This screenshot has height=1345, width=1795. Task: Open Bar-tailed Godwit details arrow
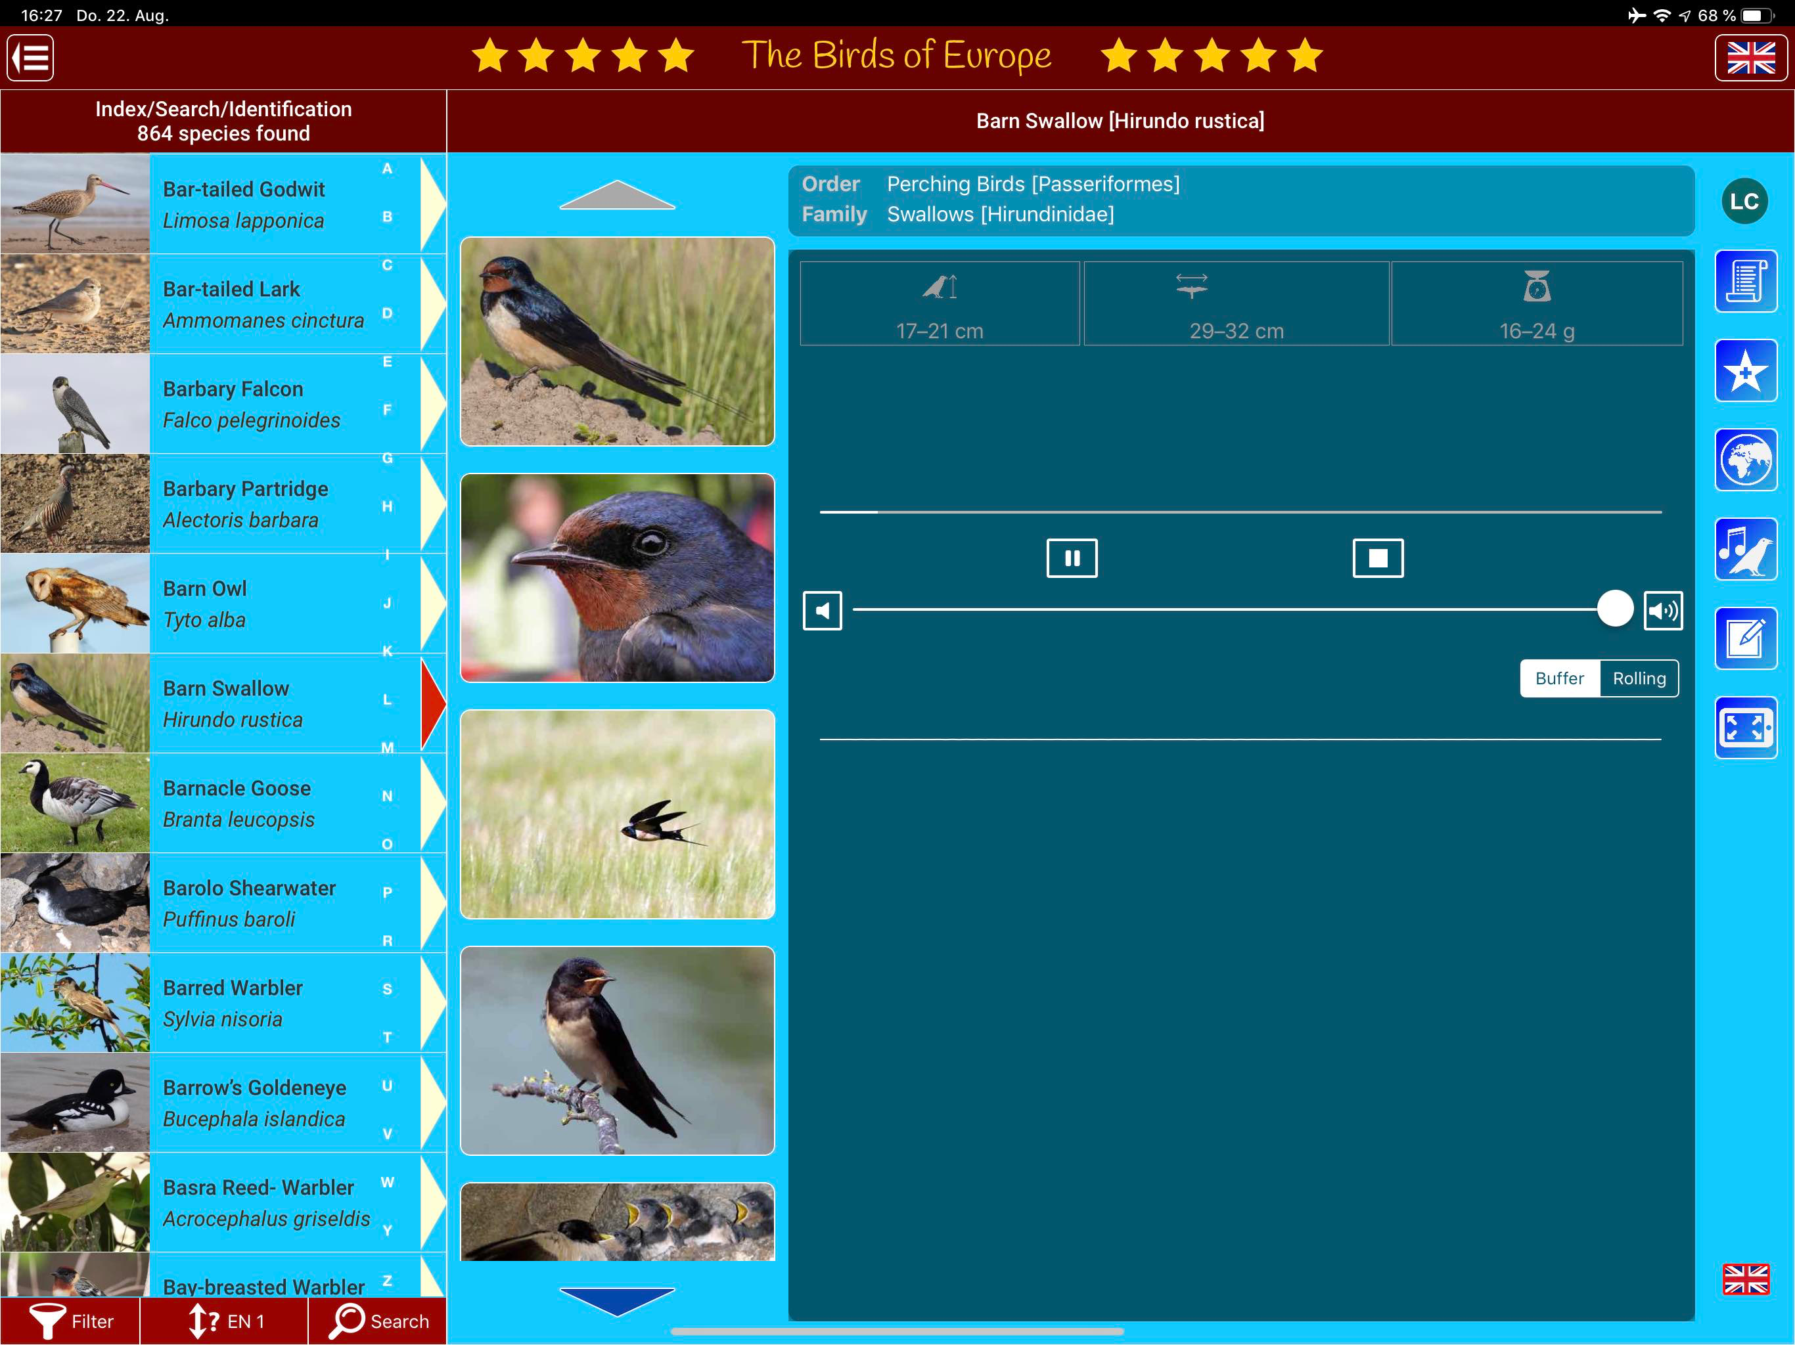click(x=432, y=203)
